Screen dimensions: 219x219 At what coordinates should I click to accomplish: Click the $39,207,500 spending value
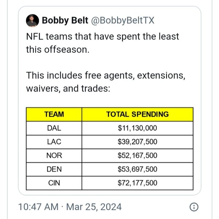138,142
